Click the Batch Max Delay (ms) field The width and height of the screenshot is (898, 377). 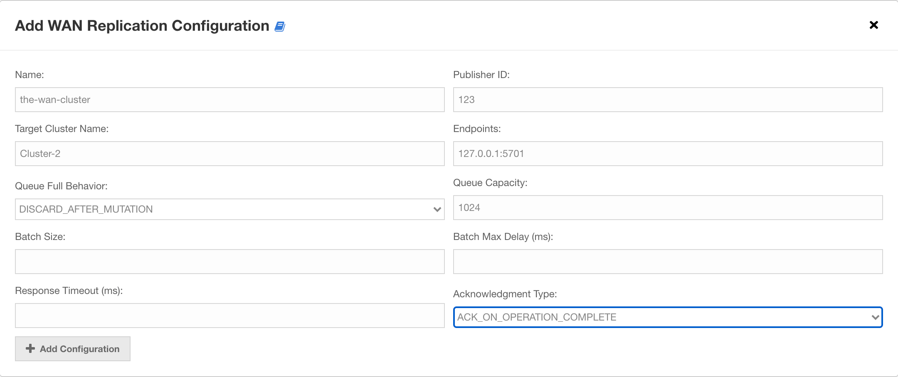[668, 262]
